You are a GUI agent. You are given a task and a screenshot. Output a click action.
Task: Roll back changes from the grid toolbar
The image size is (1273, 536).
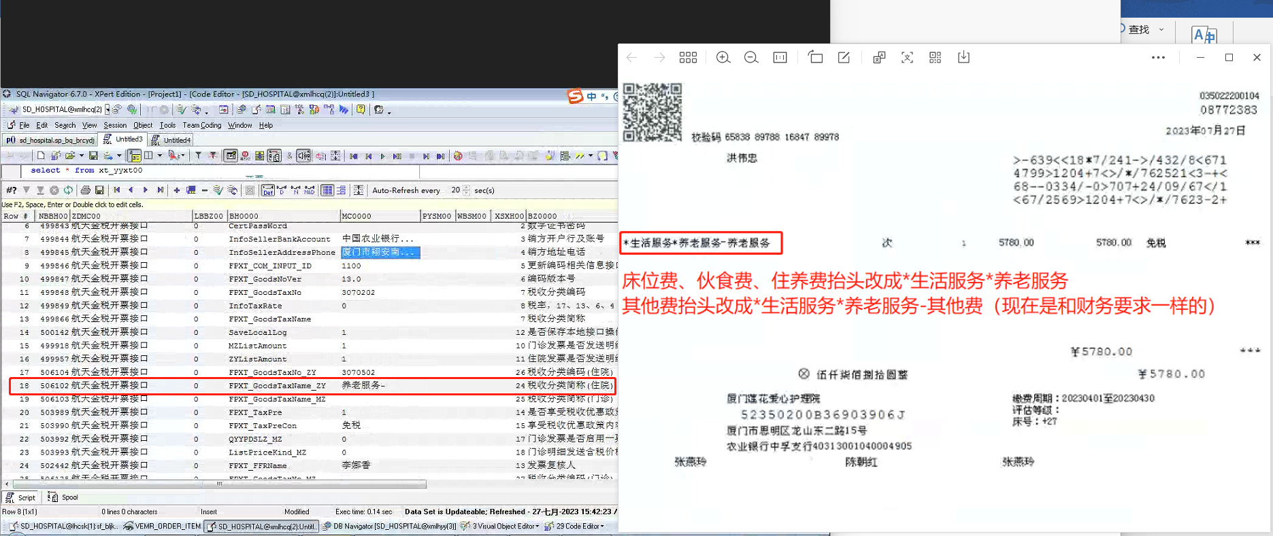coord(233,190)
